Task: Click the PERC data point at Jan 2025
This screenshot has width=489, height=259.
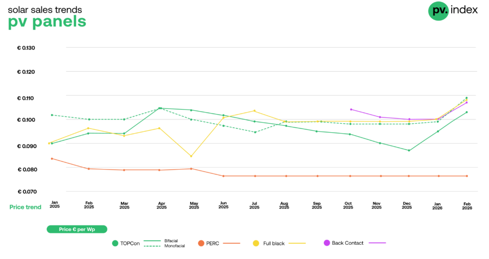Action: (x=52, y=159)
